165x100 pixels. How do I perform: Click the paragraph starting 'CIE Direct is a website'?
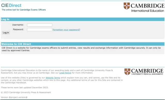point(81,49)
